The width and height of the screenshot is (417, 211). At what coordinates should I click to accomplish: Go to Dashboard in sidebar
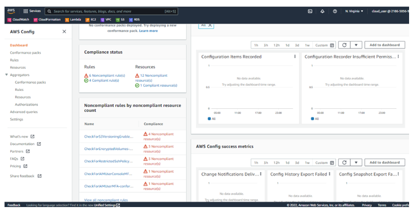[x=19, y=45]
